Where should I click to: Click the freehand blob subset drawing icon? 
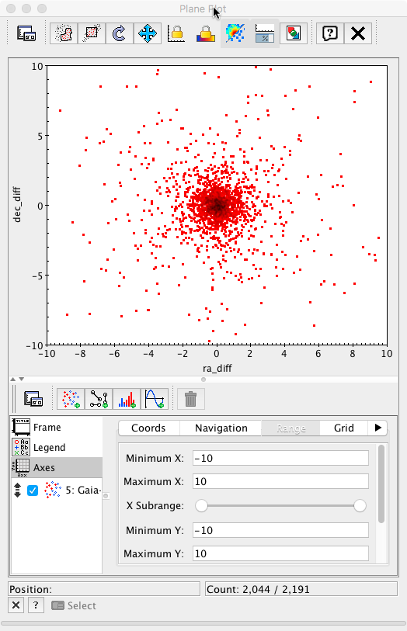(63, 33)
